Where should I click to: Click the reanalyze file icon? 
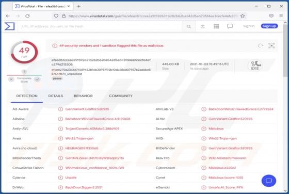pyautogui.click(x=261, y=45)
